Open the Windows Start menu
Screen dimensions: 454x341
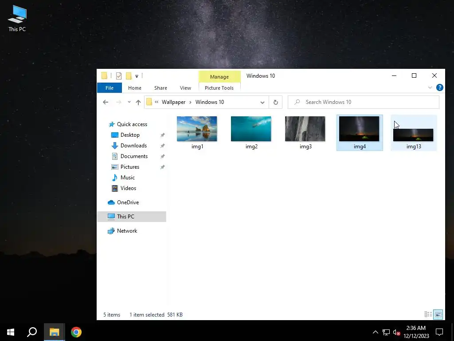[11, 332]
